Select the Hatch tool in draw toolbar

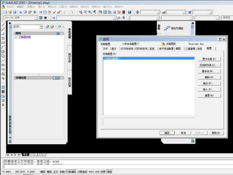point(3,87)
